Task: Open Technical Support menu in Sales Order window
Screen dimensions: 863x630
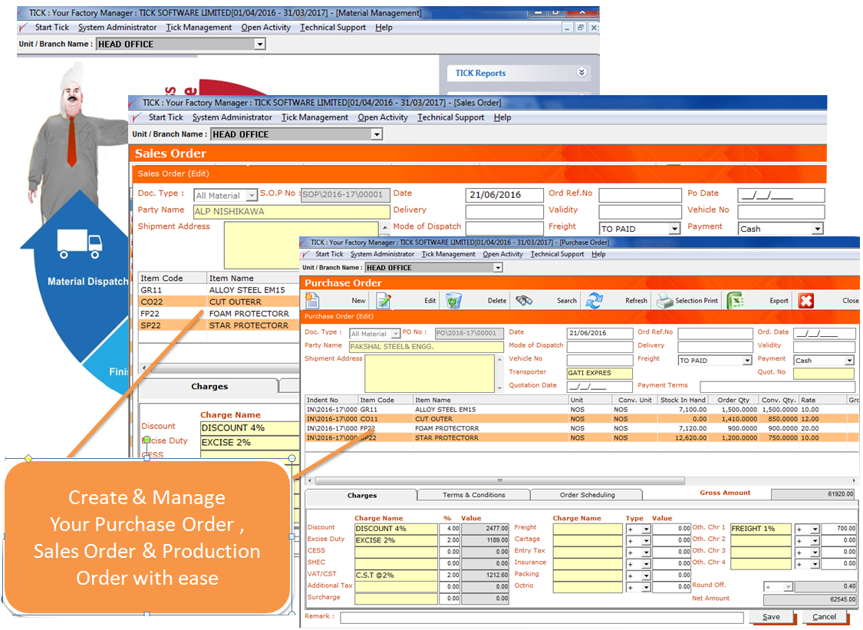Action: point(451,117)
